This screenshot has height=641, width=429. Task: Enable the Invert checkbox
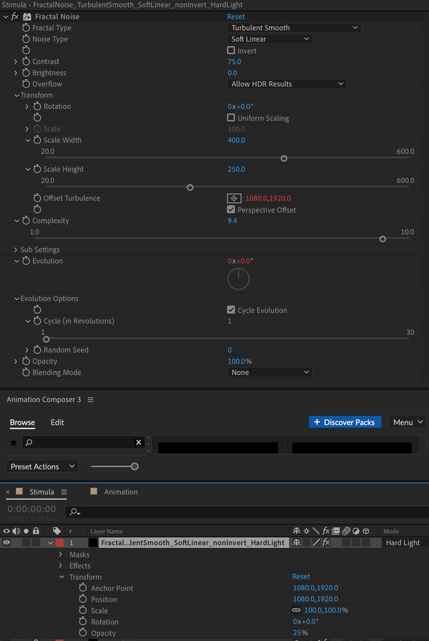click(x=231, y=51)
